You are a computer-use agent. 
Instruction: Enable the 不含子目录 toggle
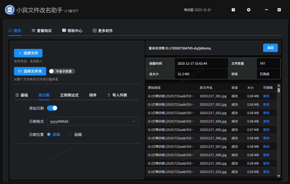(x=51, y=71)
